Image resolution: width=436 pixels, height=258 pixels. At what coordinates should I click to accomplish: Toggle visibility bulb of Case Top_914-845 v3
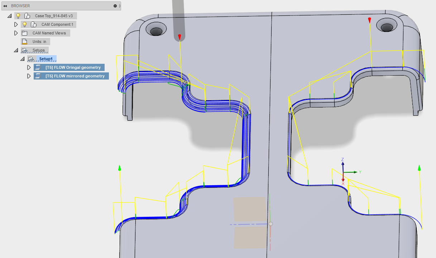coord(18,16)
